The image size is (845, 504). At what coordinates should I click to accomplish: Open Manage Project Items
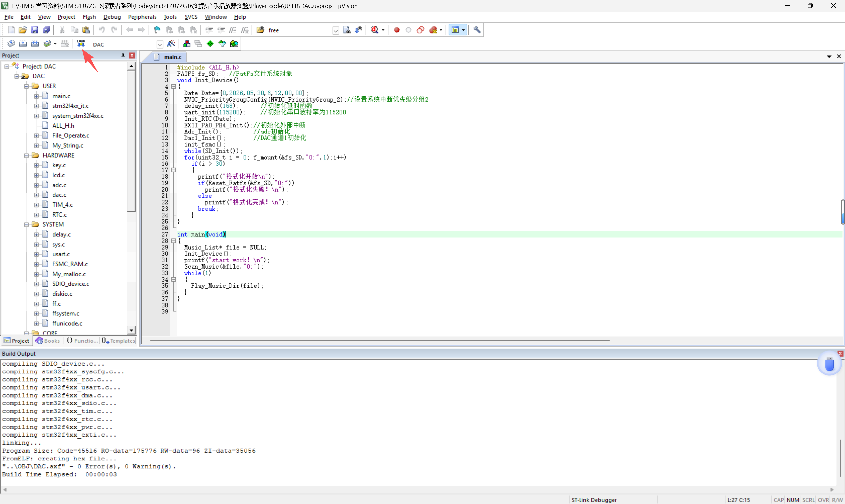(187, 44)
